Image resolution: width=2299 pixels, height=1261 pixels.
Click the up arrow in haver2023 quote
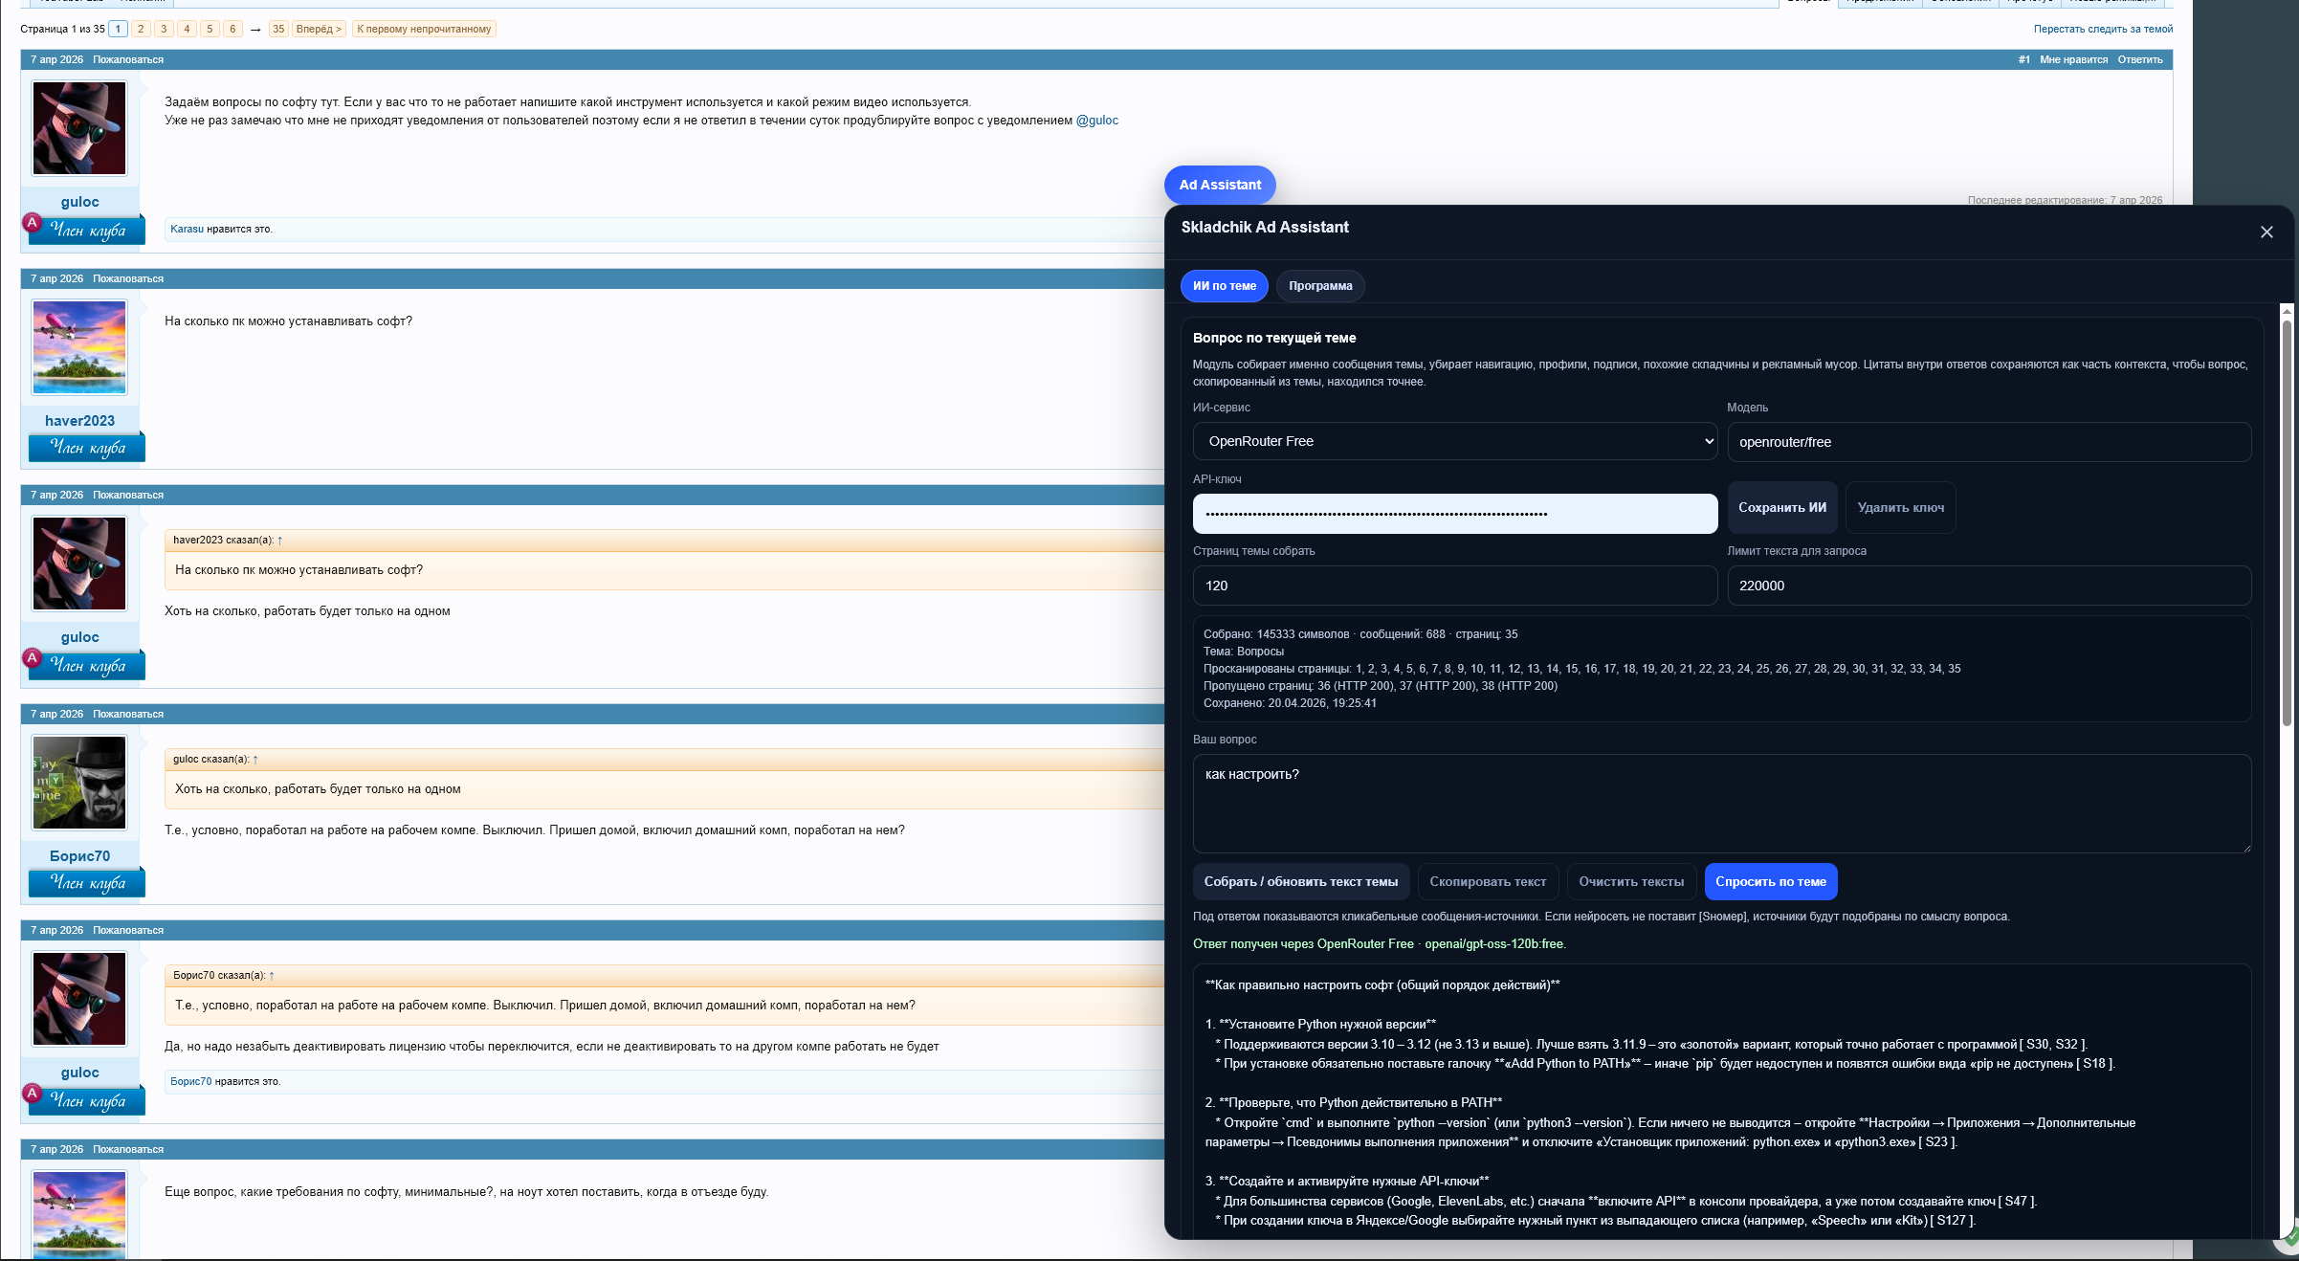pyautogui.click(x=279, y=541)
